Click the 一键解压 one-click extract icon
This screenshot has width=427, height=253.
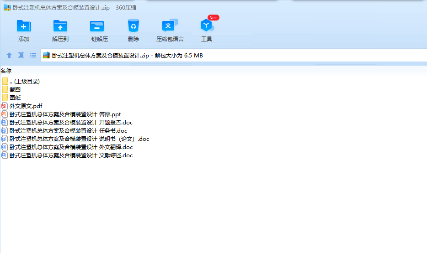(96, 26)
